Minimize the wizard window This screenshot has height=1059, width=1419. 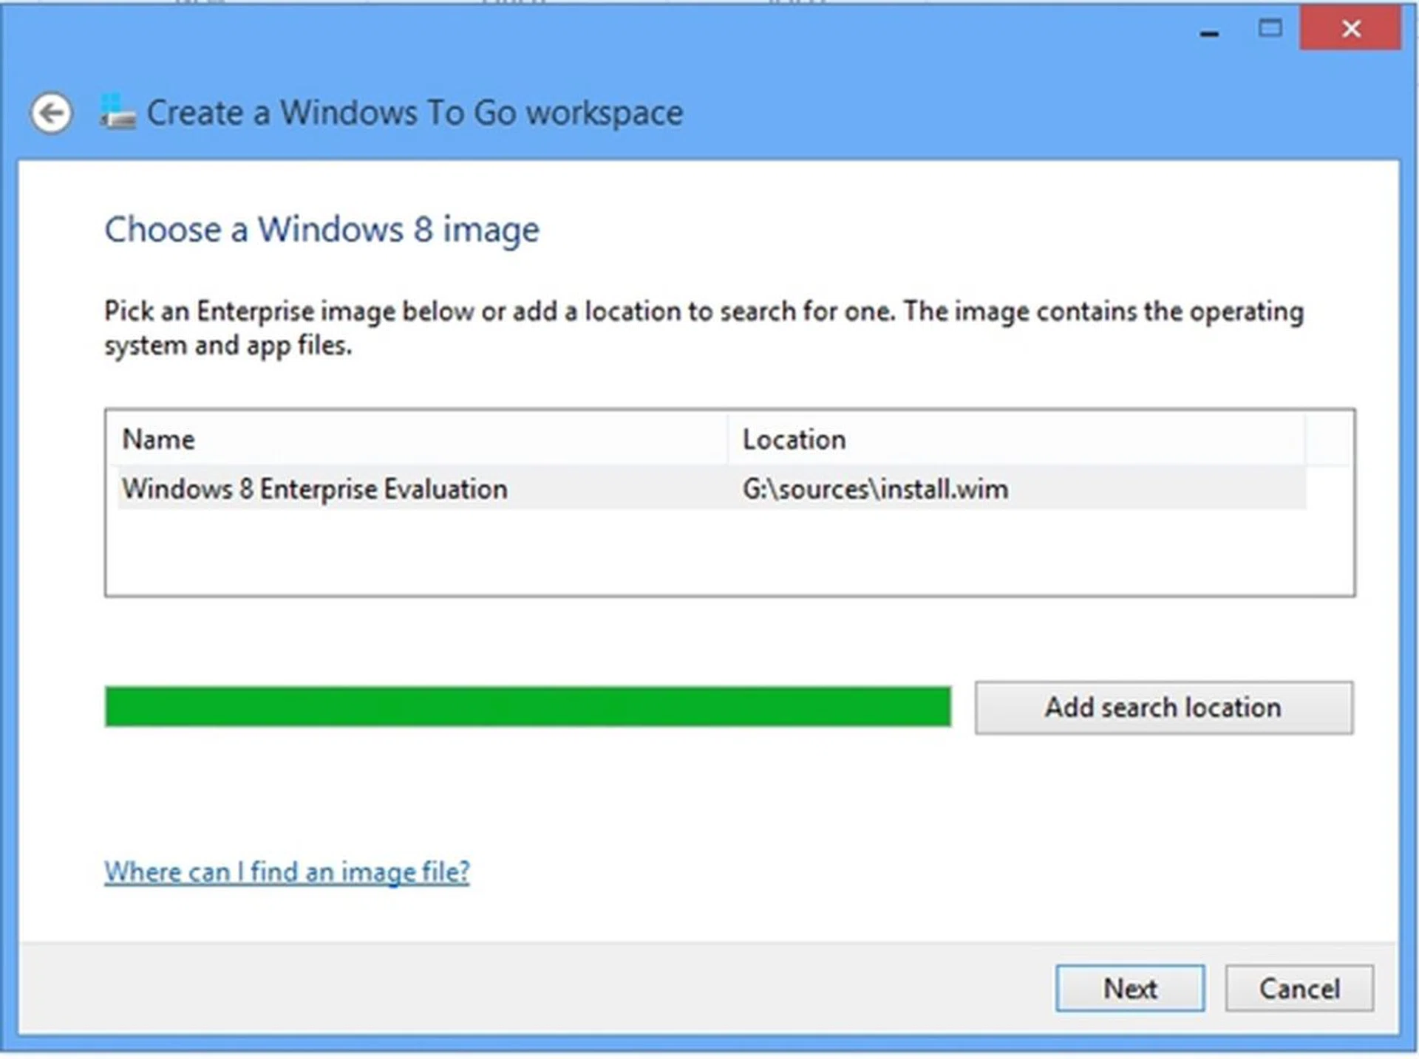point(1209,31)
